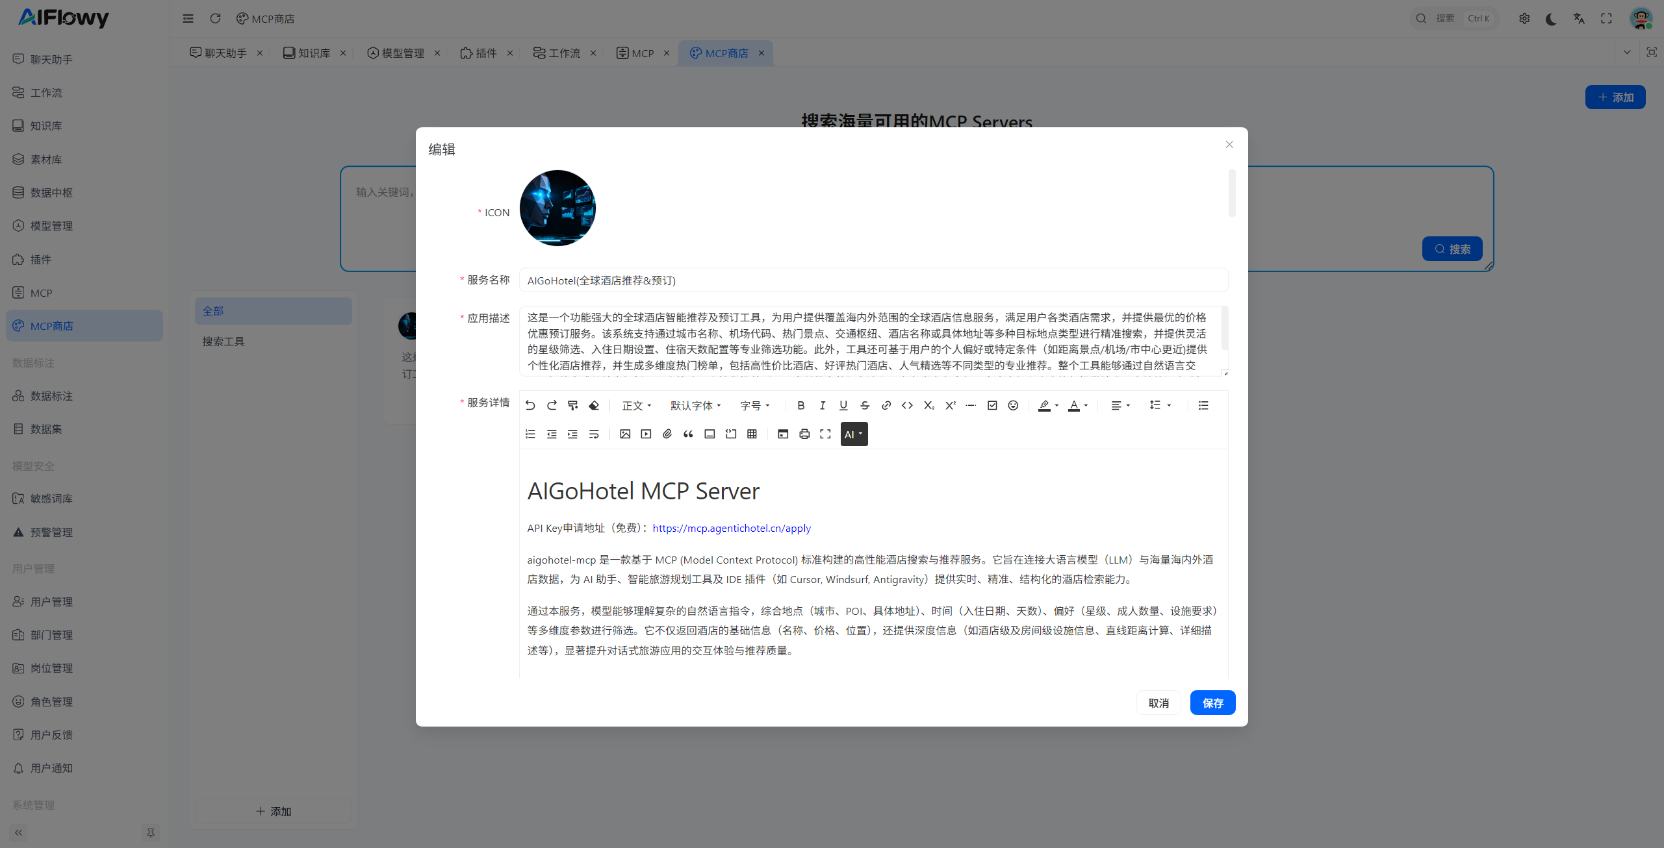Viewport: 1664px width, 848px height.
Task: Apply superscript formatting to selected text
Action: click(950, 405)
